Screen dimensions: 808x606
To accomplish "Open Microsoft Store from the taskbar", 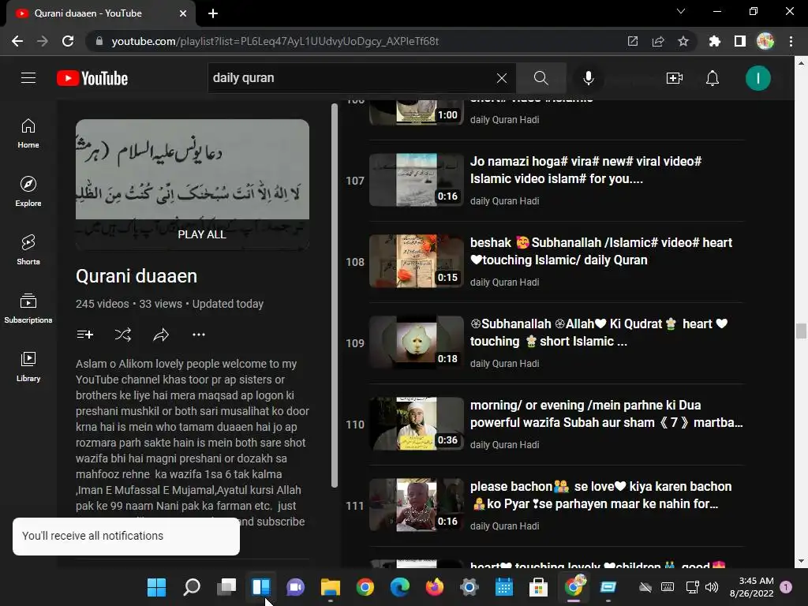I will 538,587.
